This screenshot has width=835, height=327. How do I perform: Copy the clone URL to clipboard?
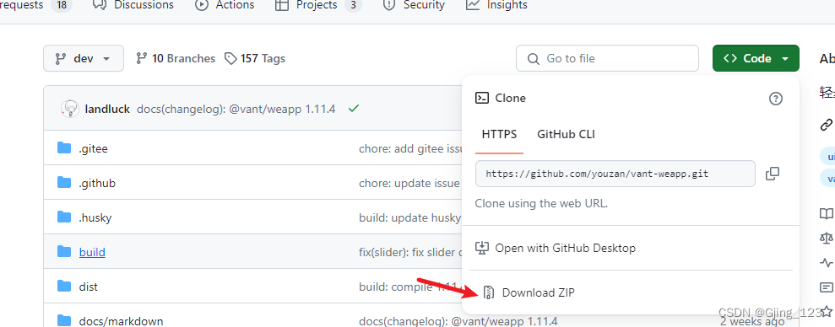773,174
